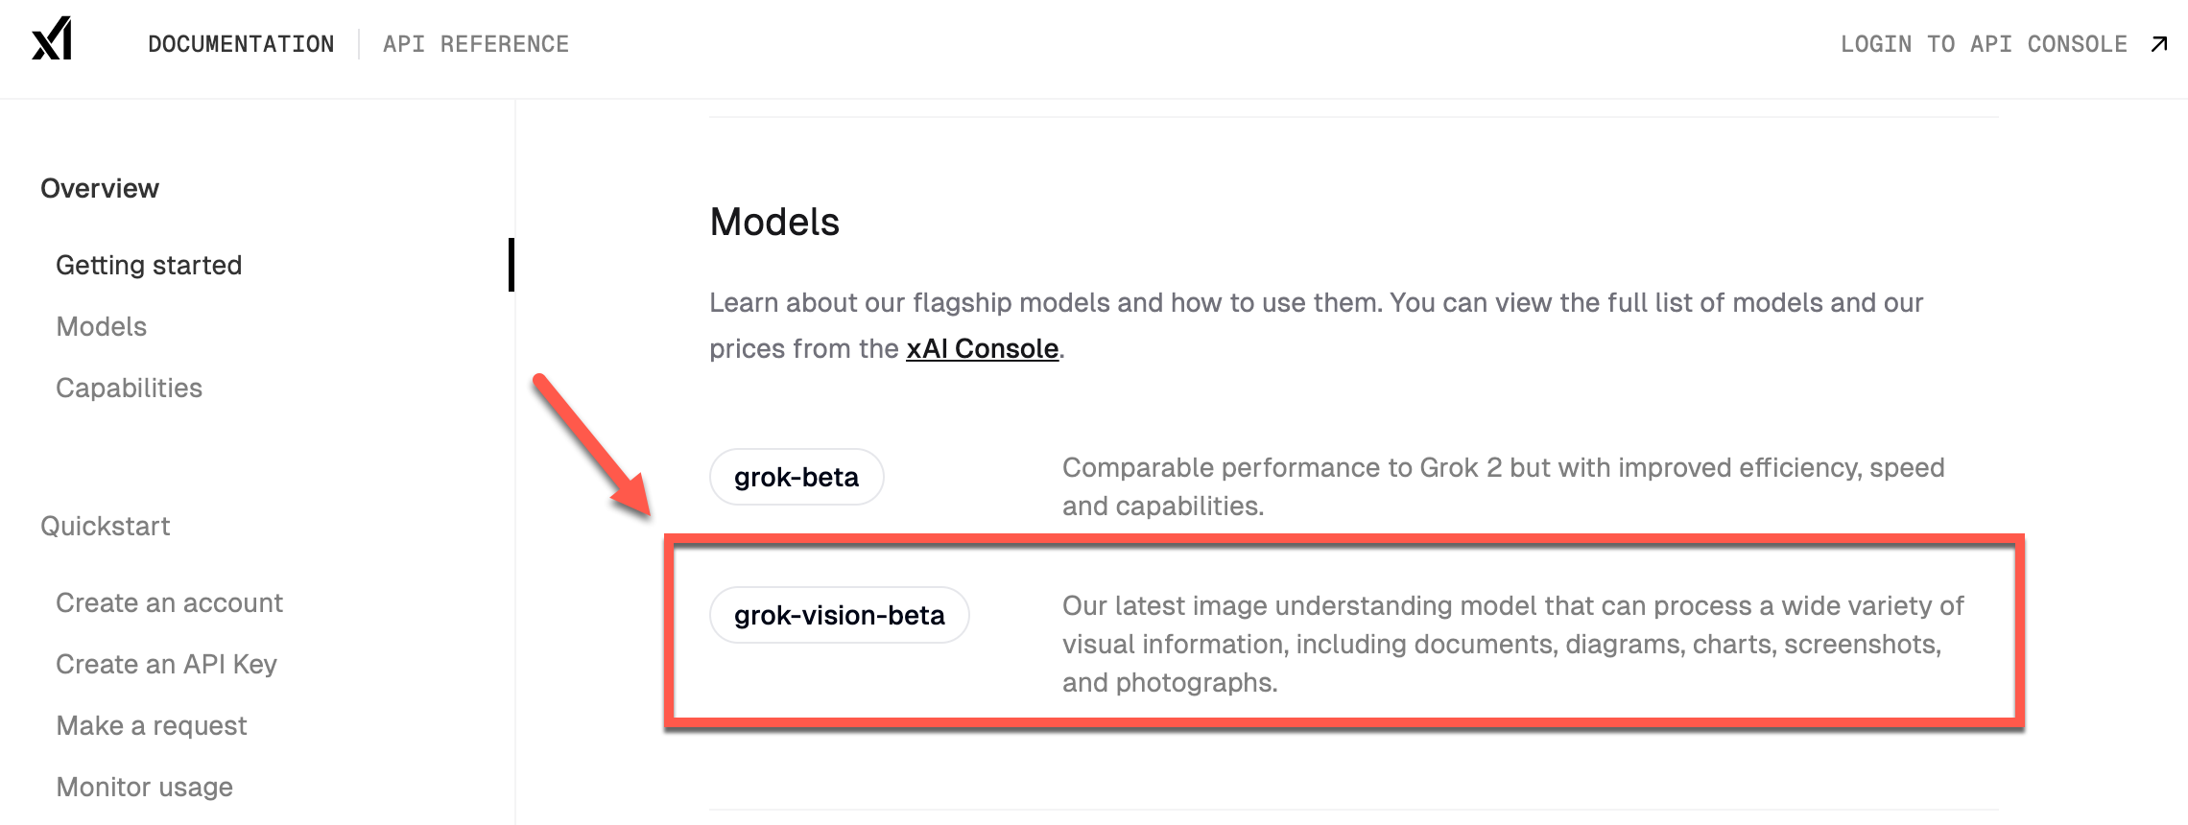This screenshot has height=825, width=2188.
Task: Click the xAI logo icon
Action: point(52,39)
